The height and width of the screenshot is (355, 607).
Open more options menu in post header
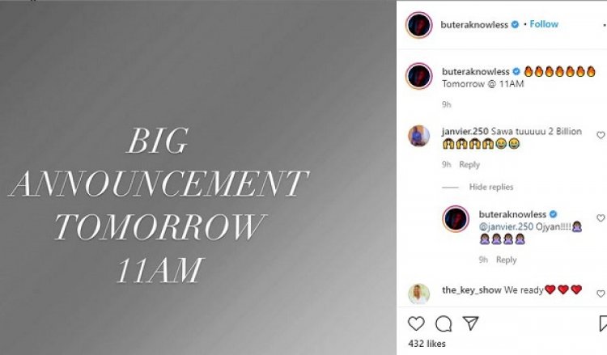pyautogui.click(x=605, y=25)
